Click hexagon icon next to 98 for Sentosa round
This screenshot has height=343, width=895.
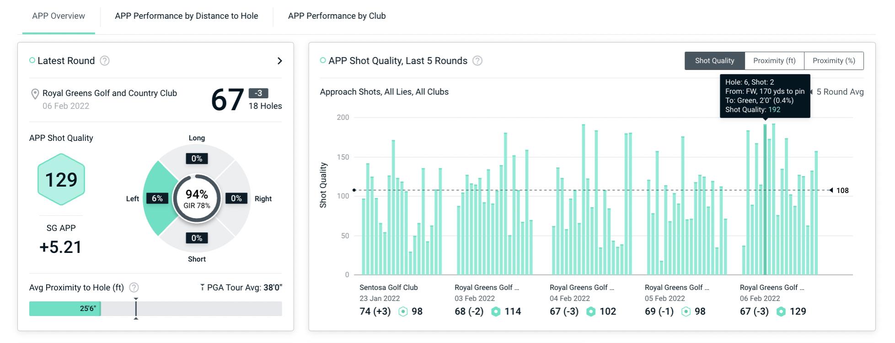403,312
